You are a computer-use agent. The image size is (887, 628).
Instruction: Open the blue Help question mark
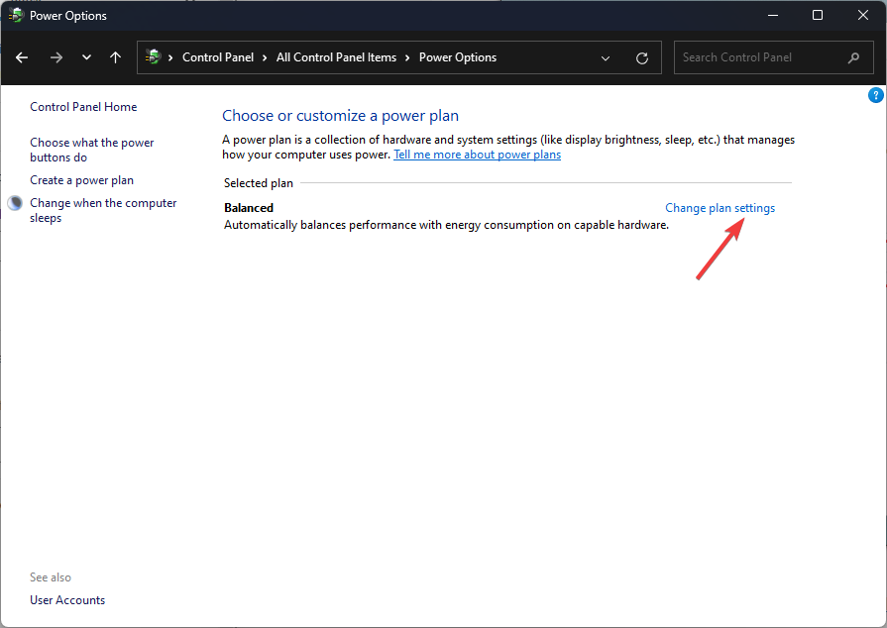[875, 95]
